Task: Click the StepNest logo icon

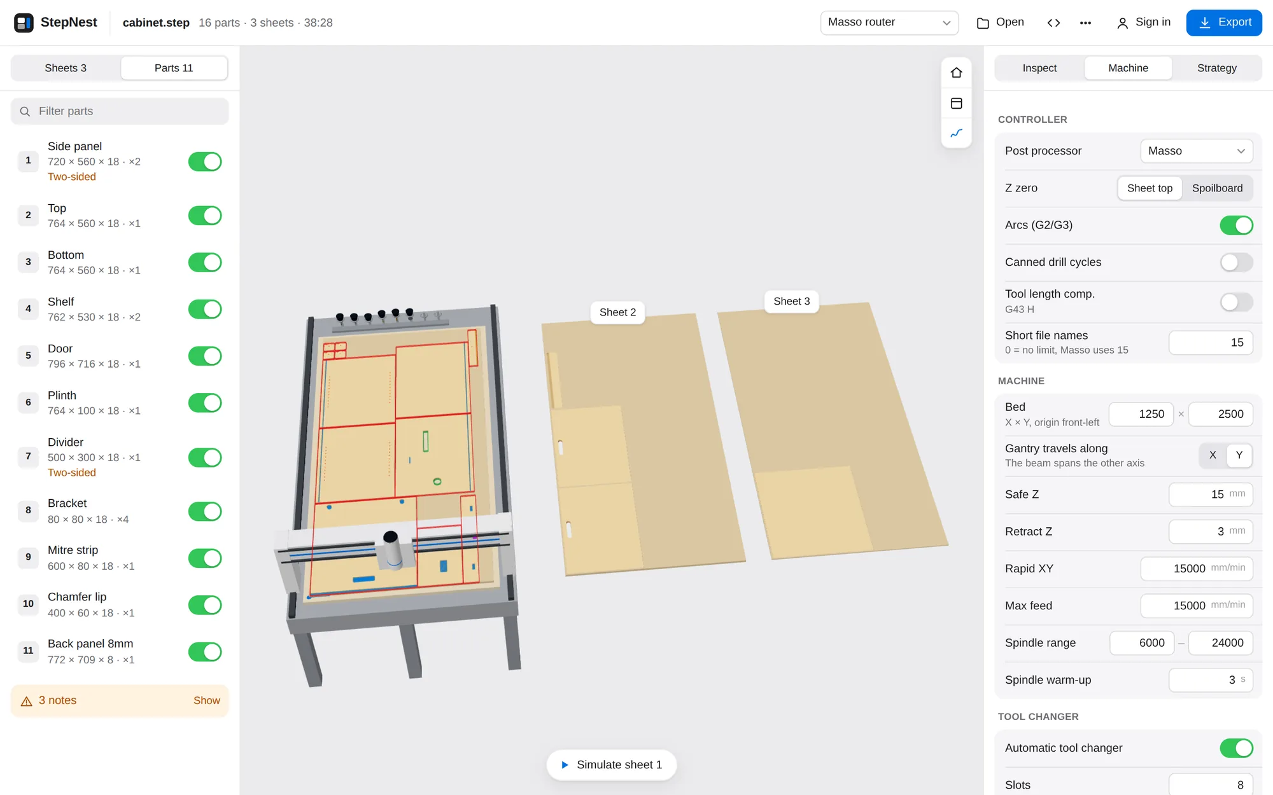Action: tap(24, 23)
